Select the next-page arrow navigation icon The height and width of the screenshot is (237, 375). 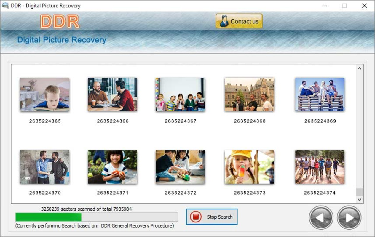[349, 218]
